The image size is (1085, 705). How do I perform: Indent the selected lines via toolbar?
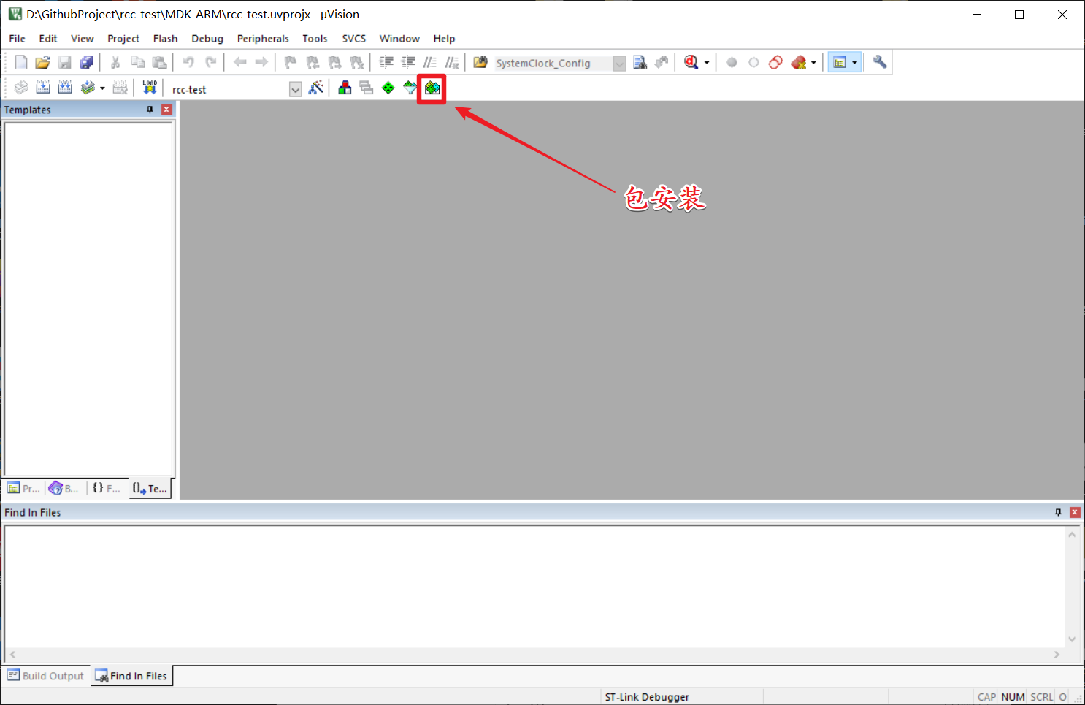click(386, 63)
